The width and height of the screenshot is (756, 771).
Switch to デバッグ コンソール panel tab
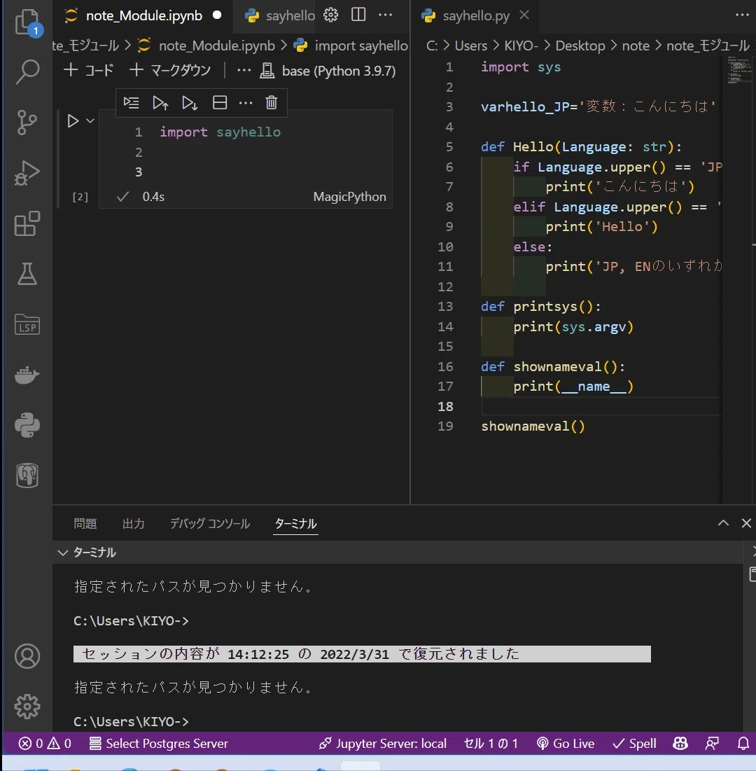[x=210, y=524]
